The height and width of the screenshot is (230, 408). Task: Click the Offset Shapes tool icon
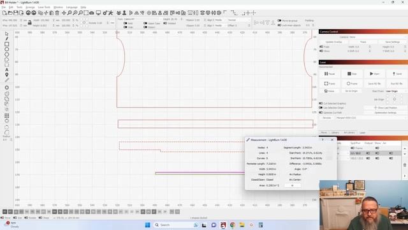click(7, 88)
